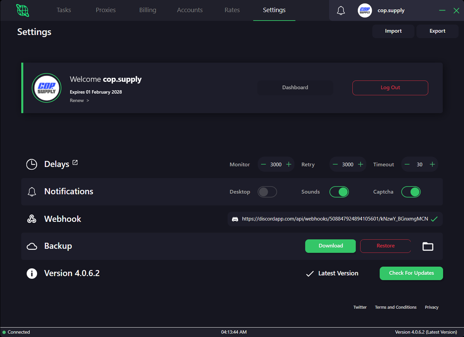Open the Terms and Conditions link
The width and height of the screenshot is (464, 337).
[396, 307]
